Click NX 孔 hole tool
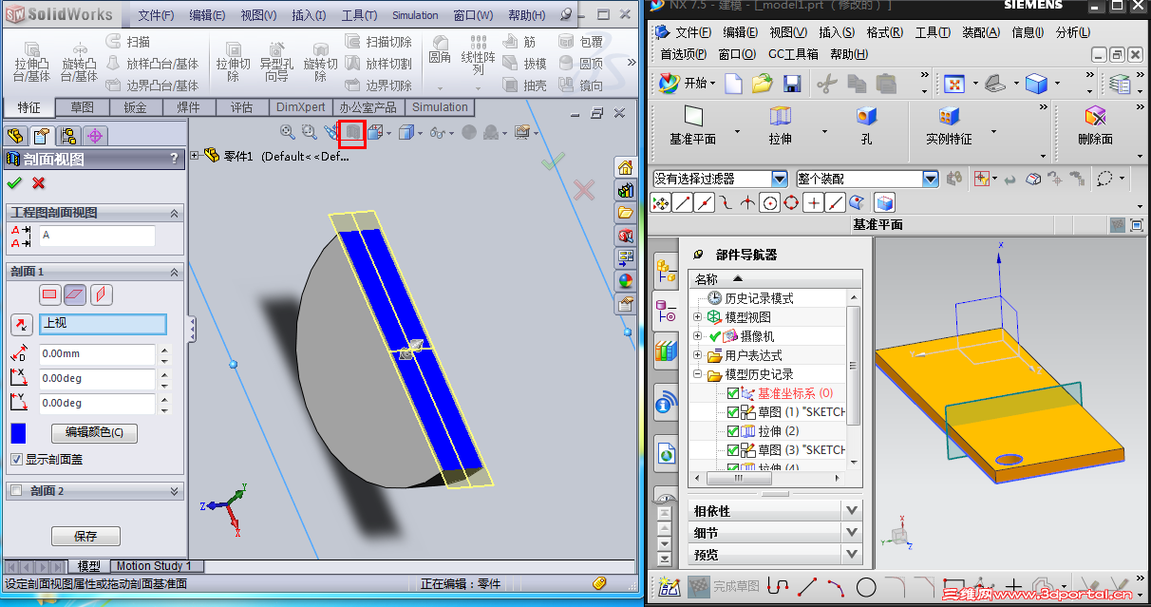 tap(866, 125)
